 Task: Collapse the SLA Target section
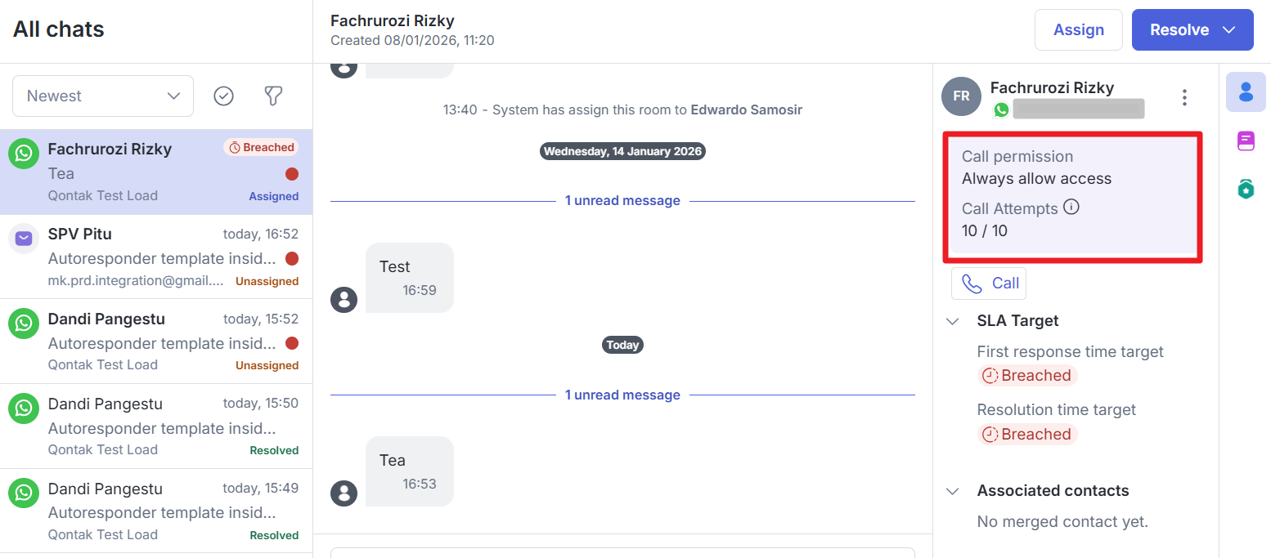952,321
